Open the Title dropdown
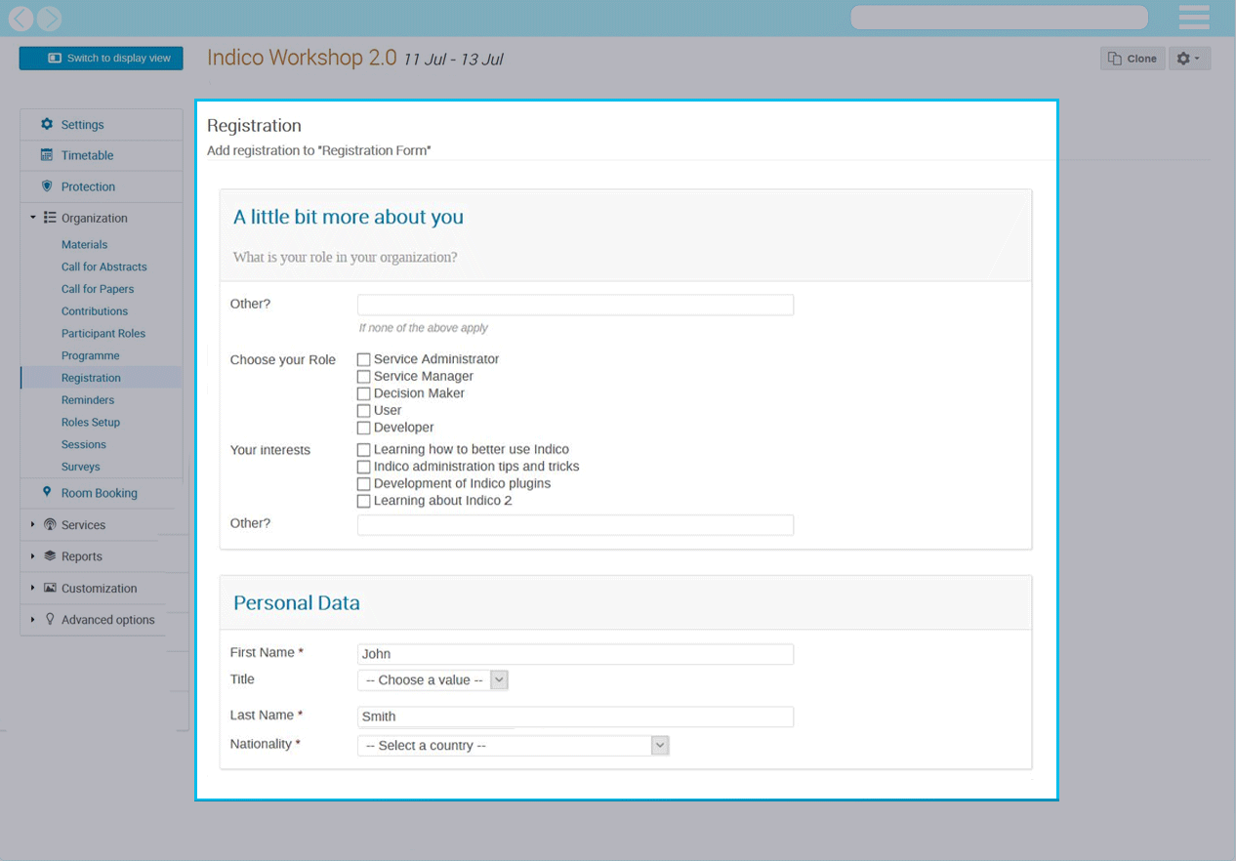The height and width of the screenshot is (861, 1236). 433,680
